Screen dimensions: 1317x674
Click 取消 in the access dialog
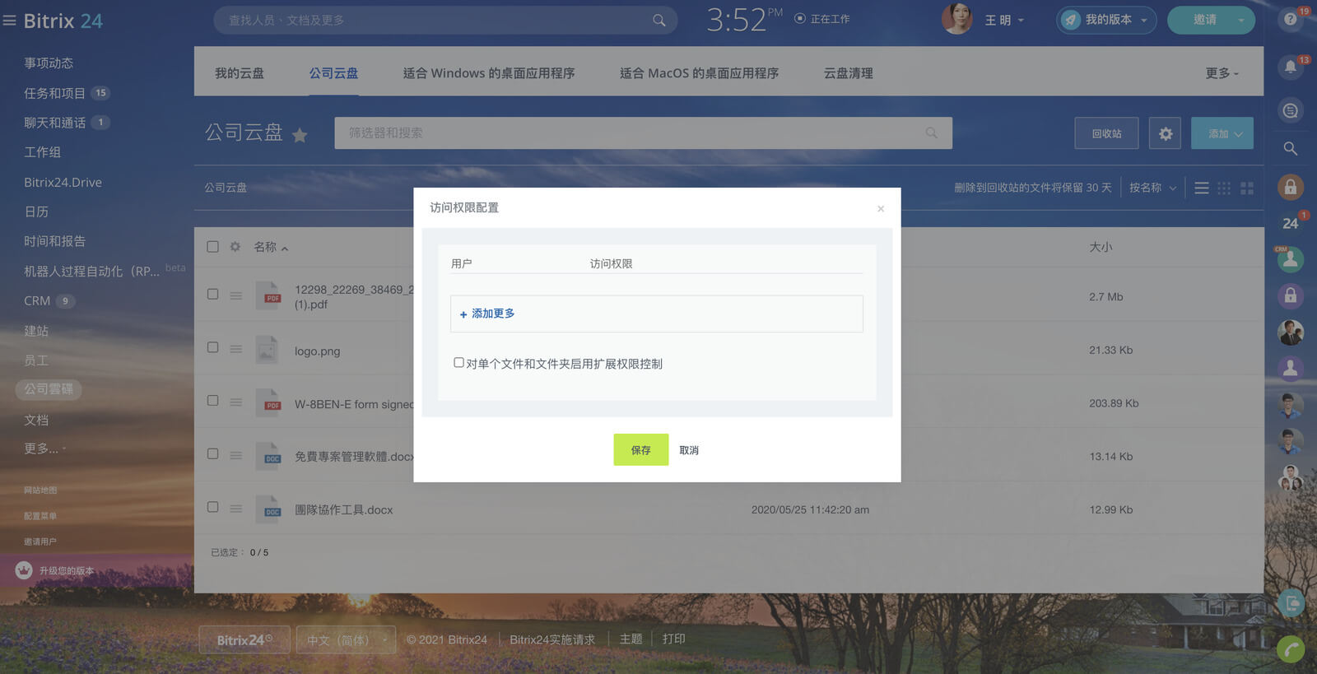click(x=689, y=450)
